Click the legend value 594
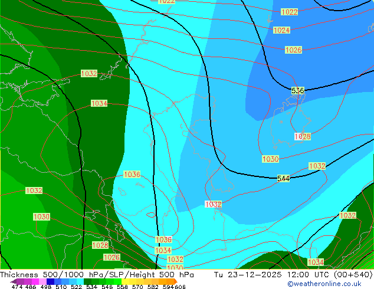Screen dimensions: 374x289 point(168,287)
